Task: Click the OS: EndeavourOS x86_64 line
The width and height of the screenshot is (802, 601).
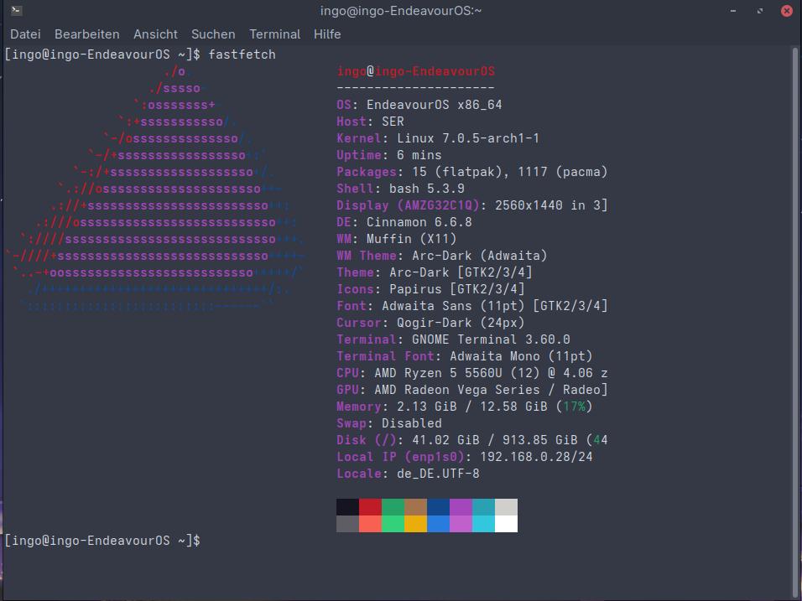Action: (419, 105)
